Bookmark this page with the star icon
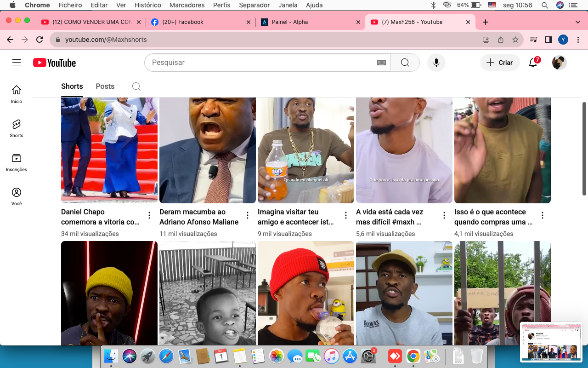The height and width of the screenshot is (368, 588). (515, 40)
